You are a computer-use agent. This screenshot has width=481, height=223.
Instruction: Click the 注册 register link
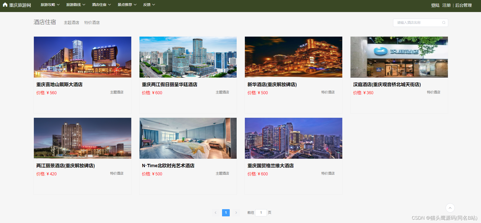pos(446,5)
